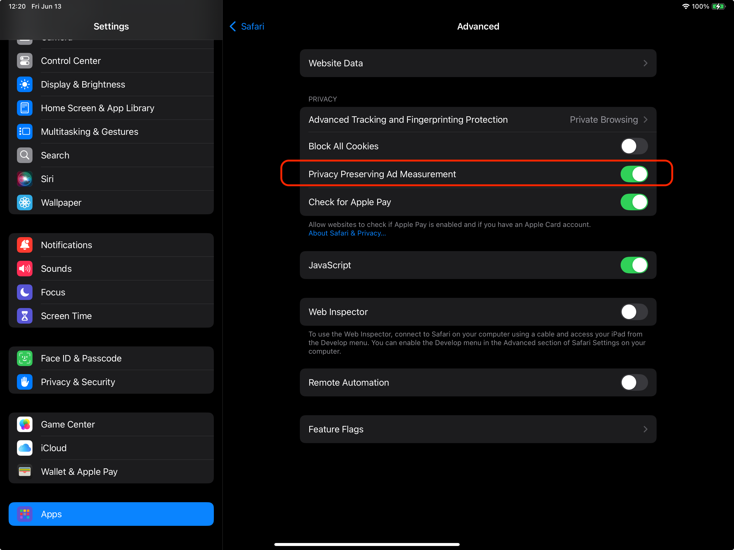
Task: Open Siri settings row
Action: (111, 179)
